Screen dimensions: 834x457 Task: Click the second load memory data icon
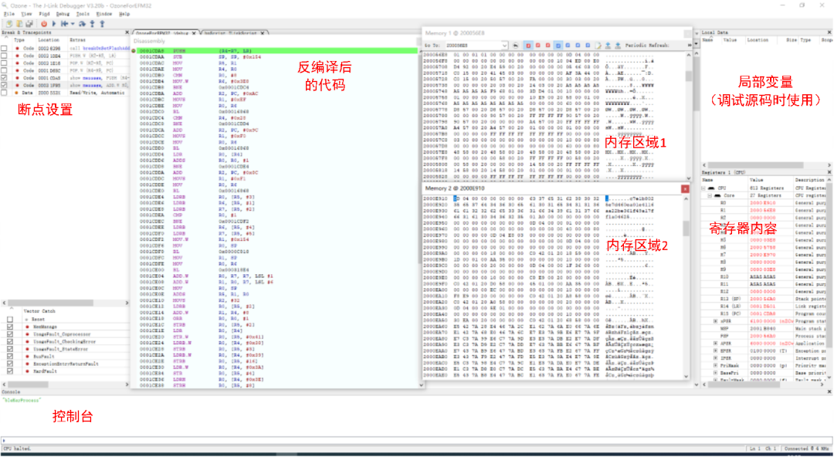coord(618,46)
